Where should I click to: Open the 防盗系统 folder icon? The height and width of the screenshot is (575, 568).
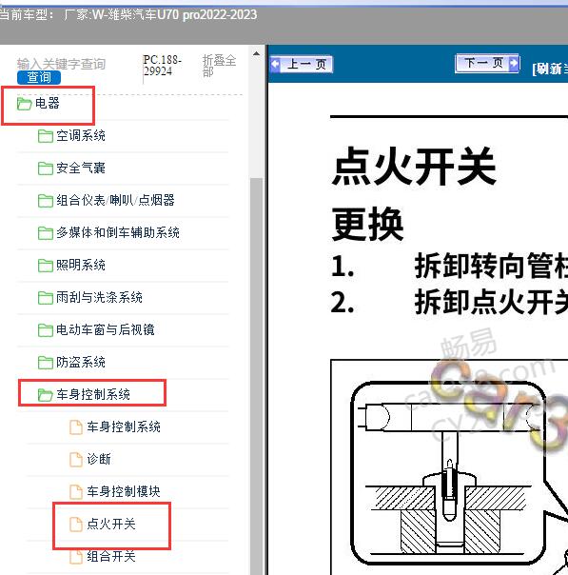pyautogui.click(x=46, y=363)
